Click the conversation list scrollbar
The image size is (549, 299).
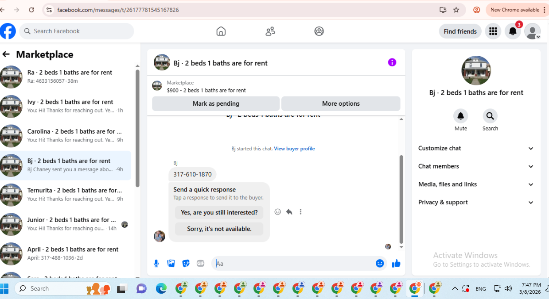click(x=137, y=128)
